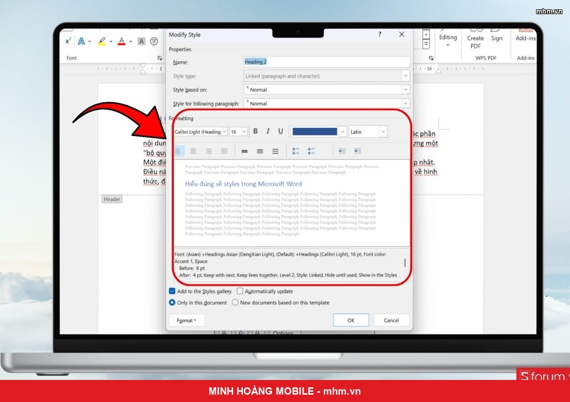Click the superscript icon in Word ribbon

[x=68, y=41]
